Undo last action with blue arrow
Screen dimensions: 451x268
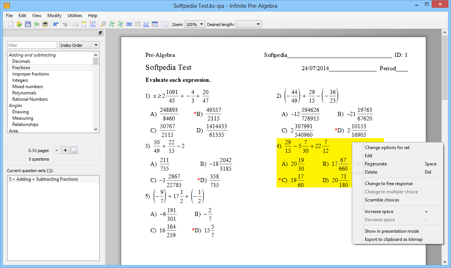pyautogui.click(x=56, y=24)
